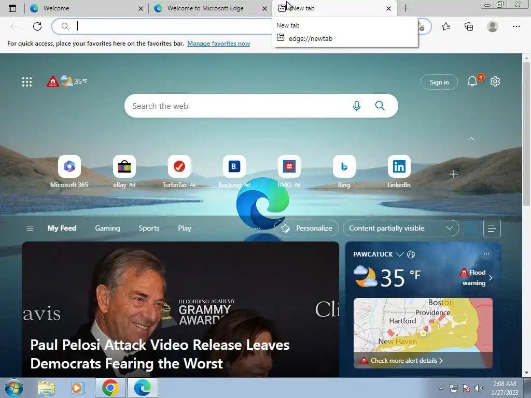Open the Paul Pelosi news article
531x398 pixels.
tap(180, 309)
